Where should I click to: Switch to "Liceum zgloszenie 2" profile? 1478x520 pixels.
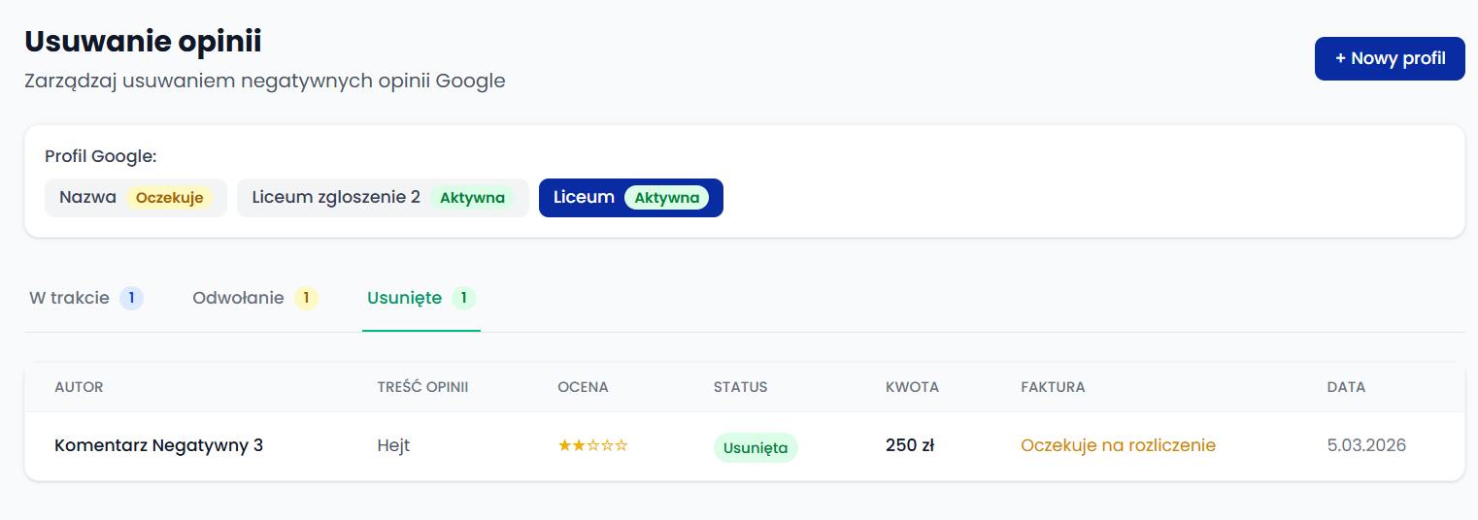(383, 198)
